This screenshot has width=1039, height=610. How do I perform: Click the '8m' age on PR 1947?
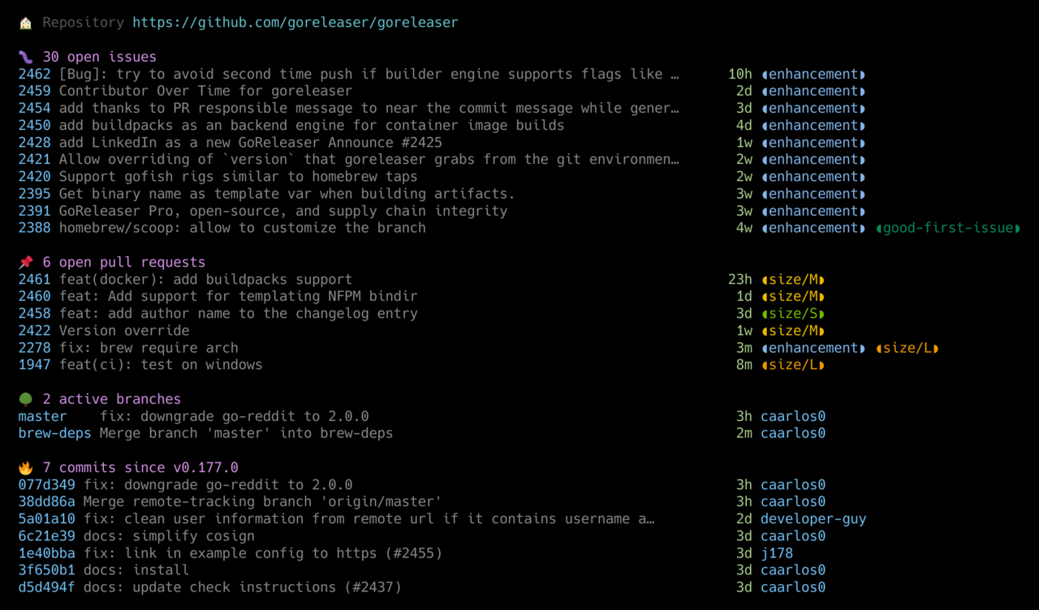tap(744, 365)
